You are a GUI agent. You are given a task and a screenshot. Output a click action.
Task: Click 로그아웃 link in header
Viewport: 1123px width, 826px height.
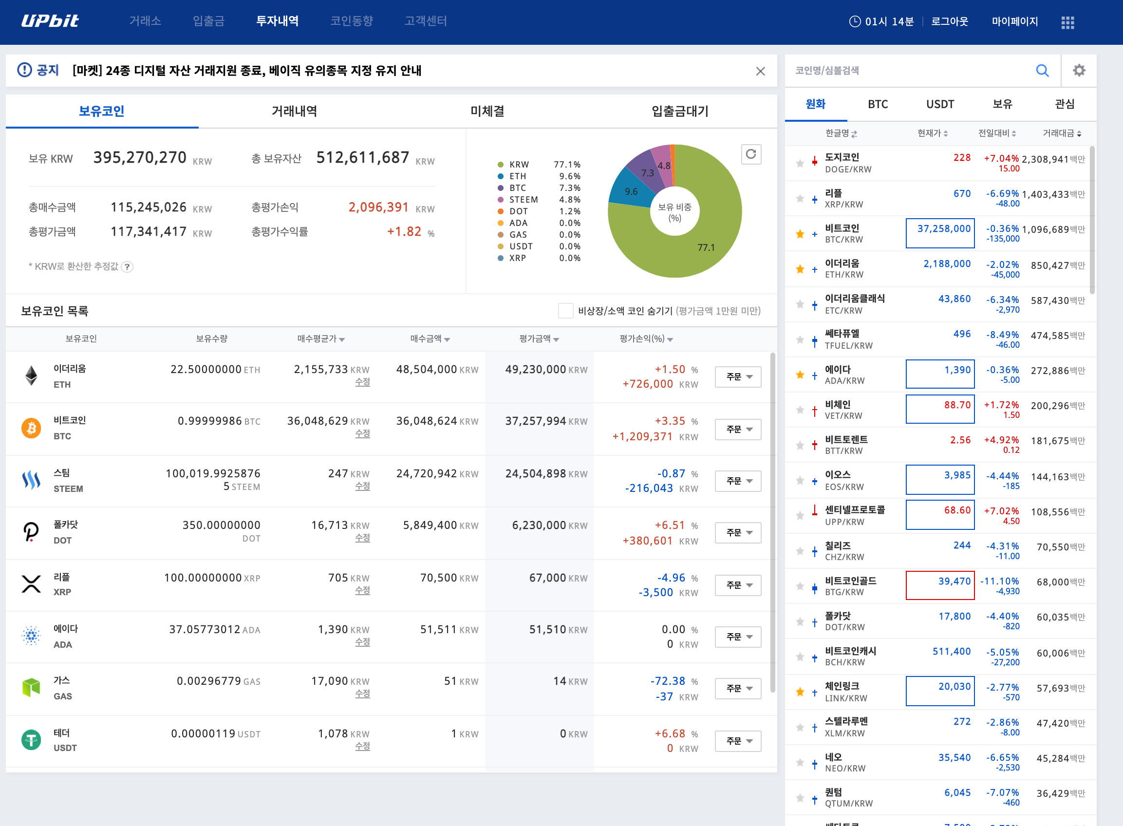click(950, 21)
